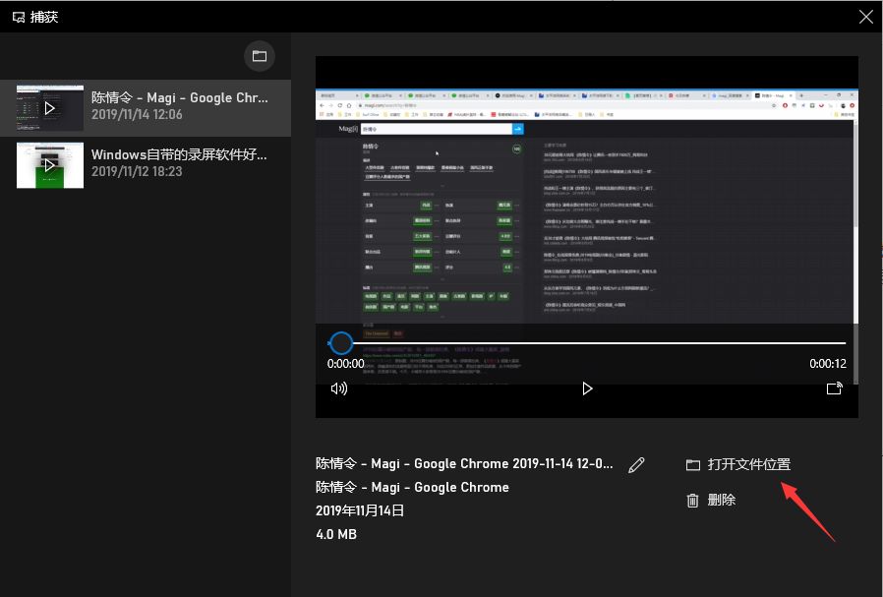The width and height of the screenshot is (883, 597).
Task: Open the folder icon above the capture list
Action: click(260, 56)
